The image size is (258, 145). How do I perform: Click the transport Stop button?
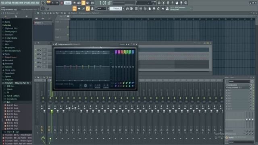(57, 3)
